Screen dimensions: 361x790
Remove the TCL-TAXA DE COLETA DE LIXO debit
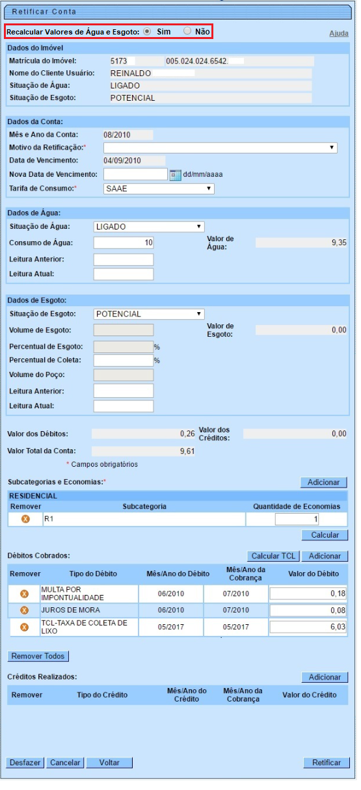pos(24,627)
